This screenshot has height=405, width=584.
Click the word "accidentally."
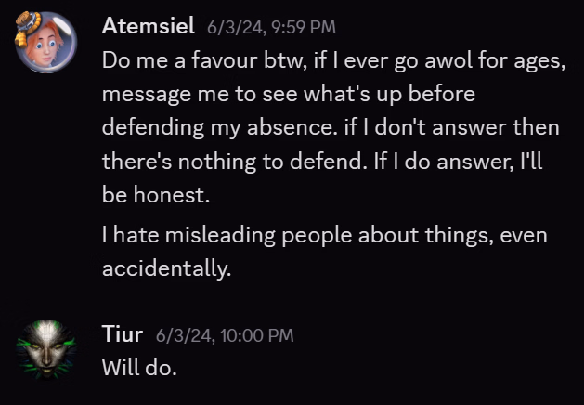166,268
